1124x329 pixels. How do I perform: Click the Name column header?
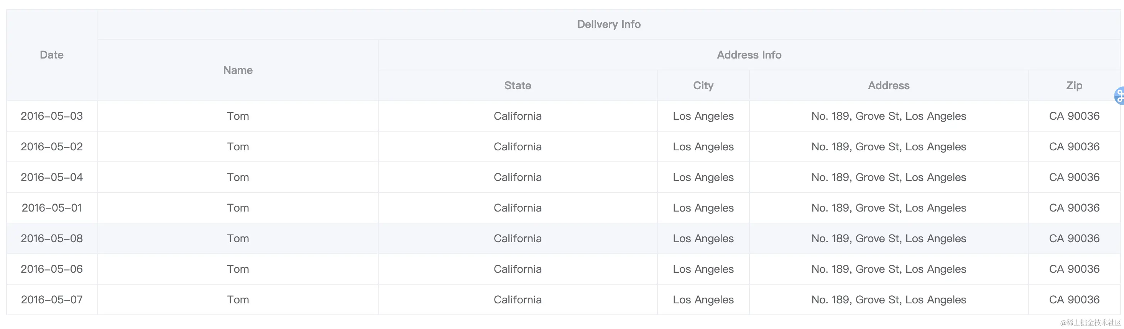pyautogui.click(x=238, y=70)
